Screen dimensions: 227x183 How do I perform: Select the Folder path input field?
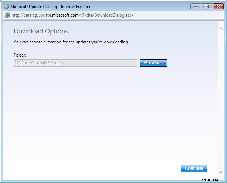(x=75, y=63)
